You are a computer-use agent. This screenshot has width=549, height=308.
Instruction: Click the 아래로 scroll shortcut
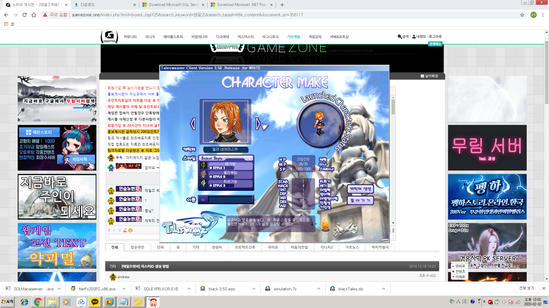pos(459,277)
